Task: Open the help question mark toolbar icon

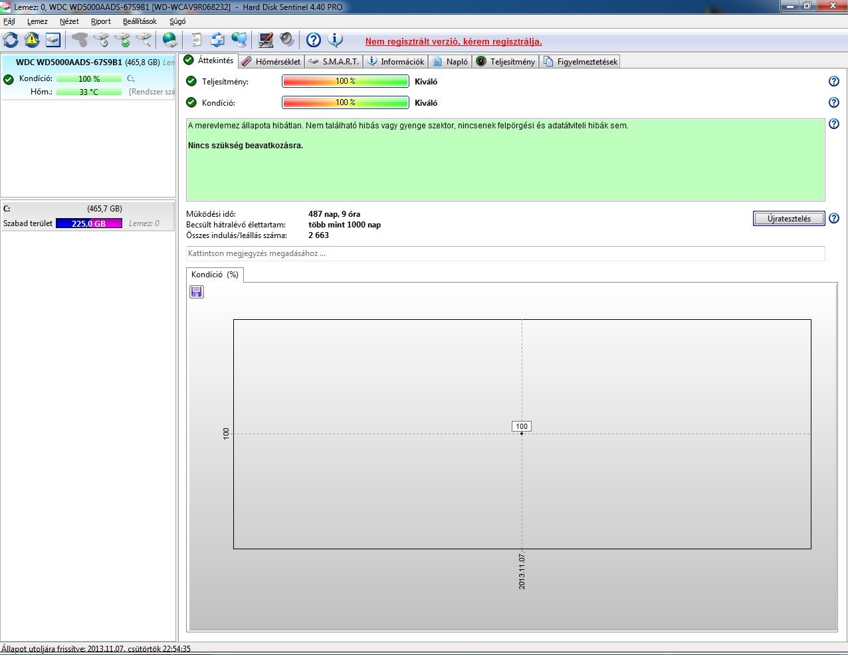Action: (x=314, y=40)
